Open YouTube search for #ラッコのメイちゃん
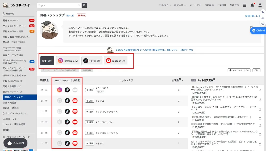Screen dimensions: 266x151 (75, 132)
